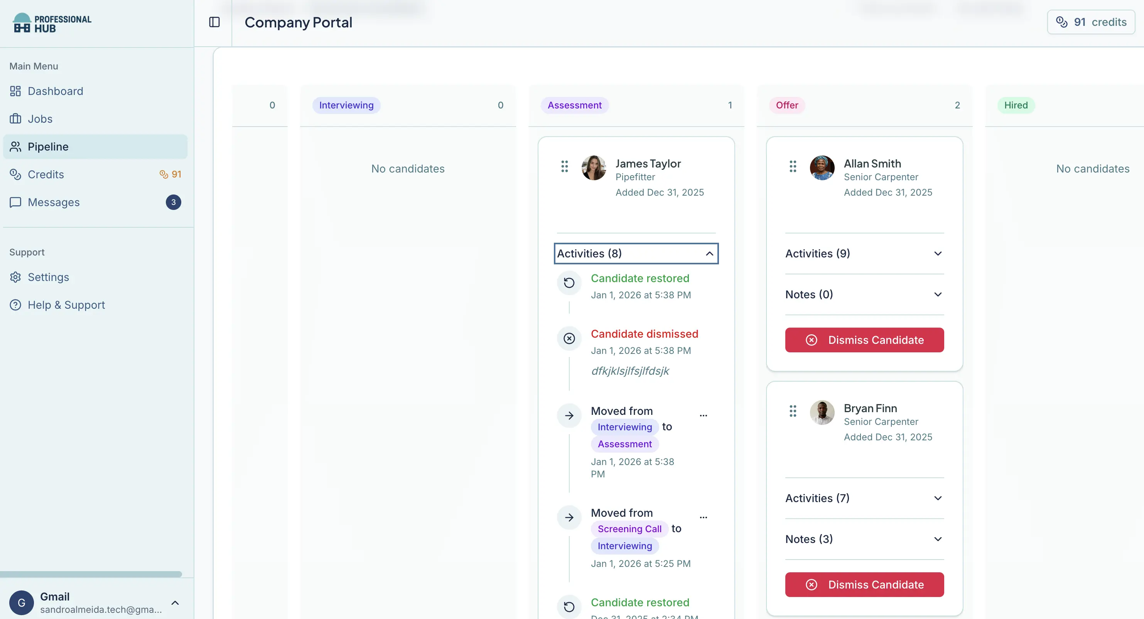Open Messages from the sidebar
The height and width of the screenshot is (619, 1144).
53,202
